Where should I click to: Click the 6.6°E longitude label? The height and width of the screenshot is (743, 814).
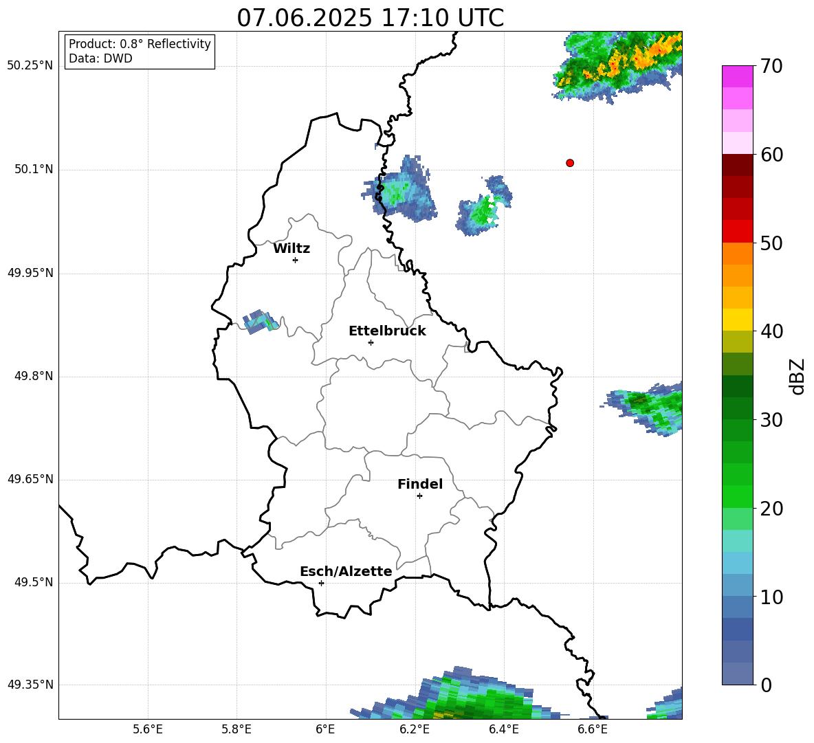[593, 729]
